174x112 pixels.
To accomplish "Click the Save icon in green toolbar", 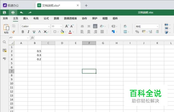I will click(4, 13).
